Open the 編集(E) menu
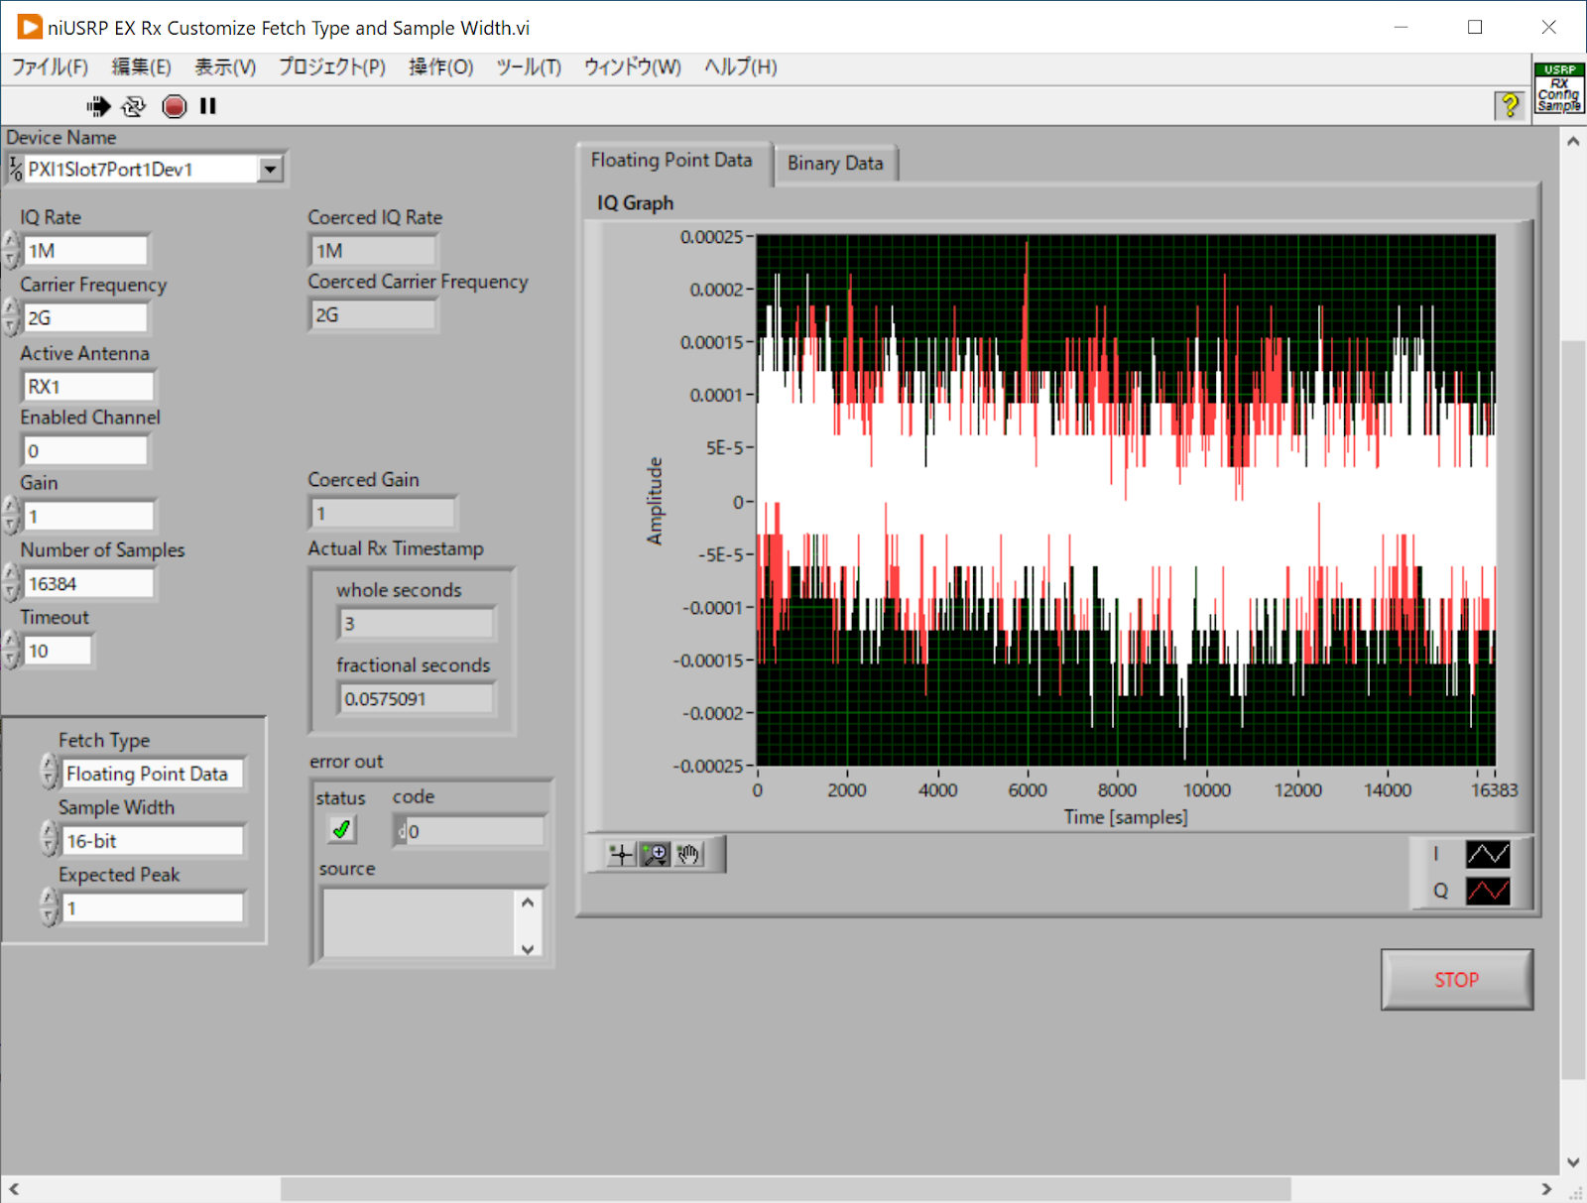The width and height of the screenshot is (1587, 1203). [141, 67]
